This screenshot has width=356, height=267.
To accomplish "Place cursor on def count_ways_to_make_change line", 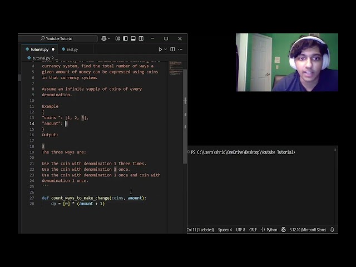I will (94, 198).
